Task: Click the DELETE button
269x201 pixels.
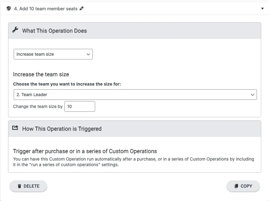Action: (x=28, y=186)
